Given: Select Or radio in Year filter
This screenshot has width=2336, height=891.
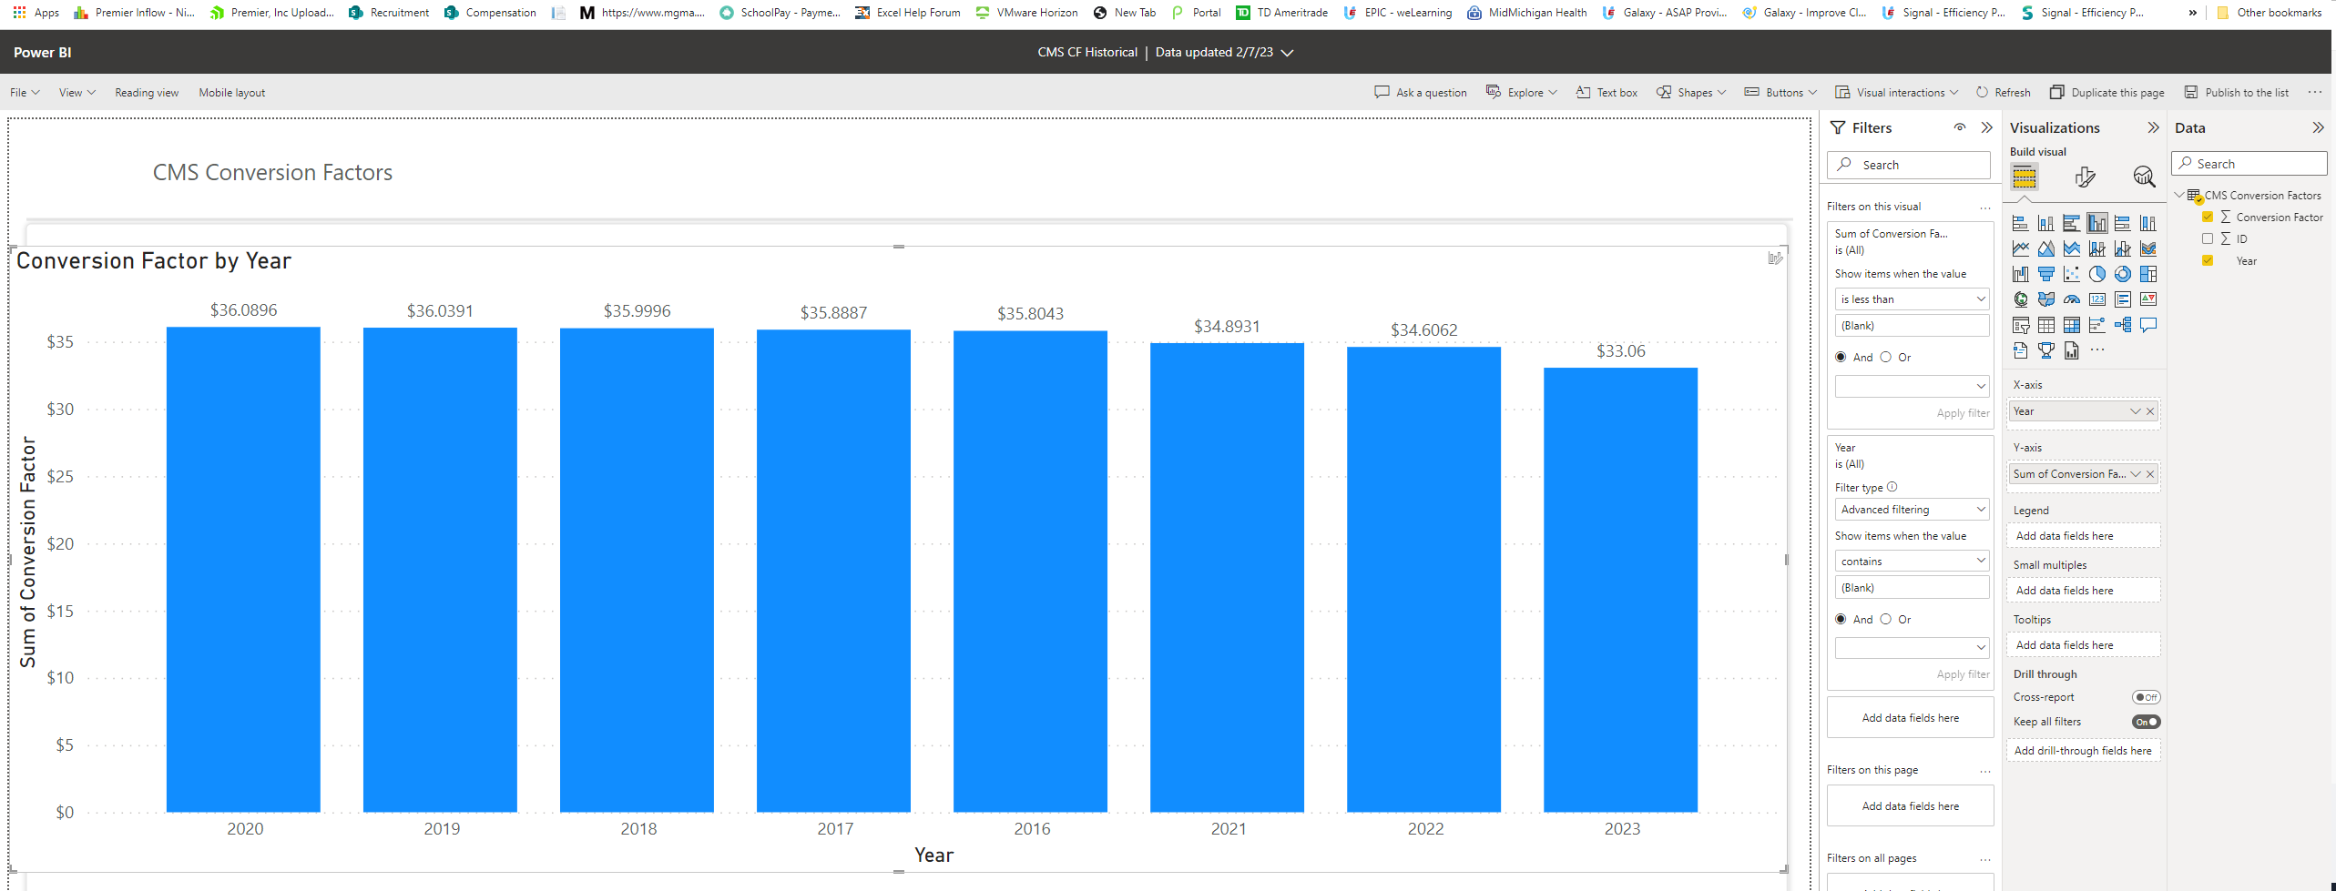Looking at the screenshot, I should coord(1885,619).
